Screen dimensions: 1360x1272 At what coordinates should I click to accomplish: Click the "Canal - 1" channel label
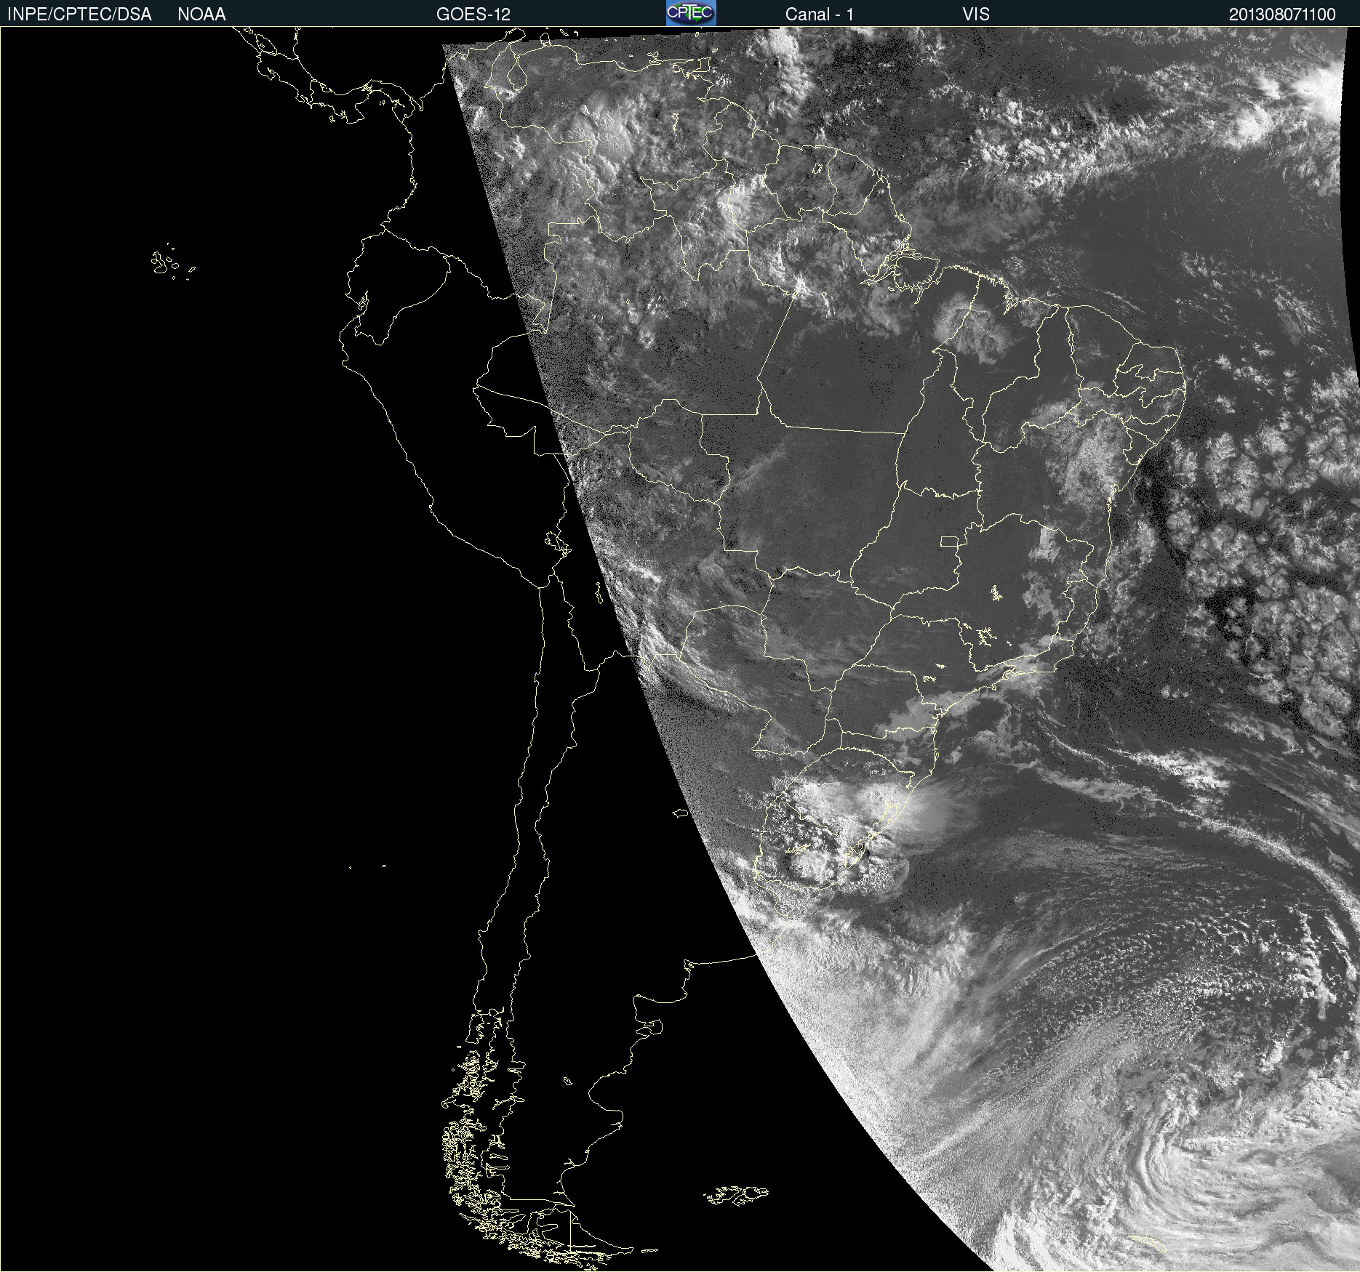coord(820,15)
